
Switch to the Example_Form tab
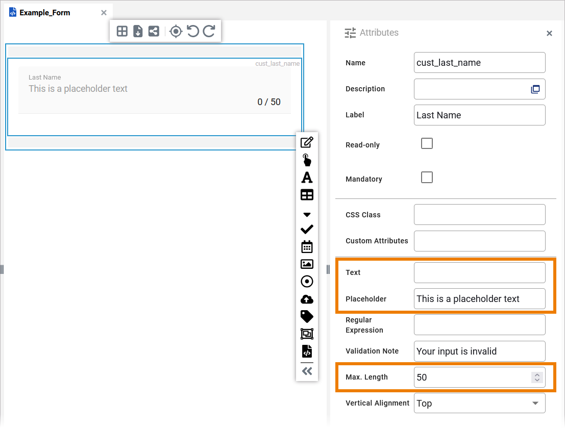coord(44,13)
